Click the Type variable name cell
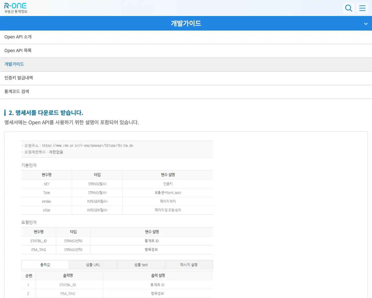372x298 pixels. coord(46,193)
